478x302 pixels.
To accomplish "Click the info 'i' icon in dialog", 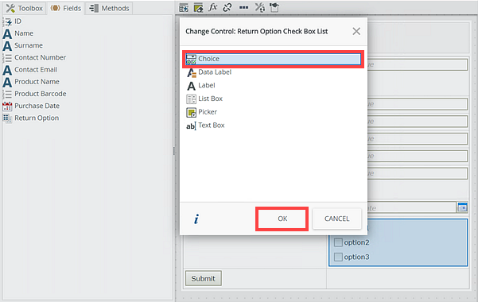I will pos(196,219).
